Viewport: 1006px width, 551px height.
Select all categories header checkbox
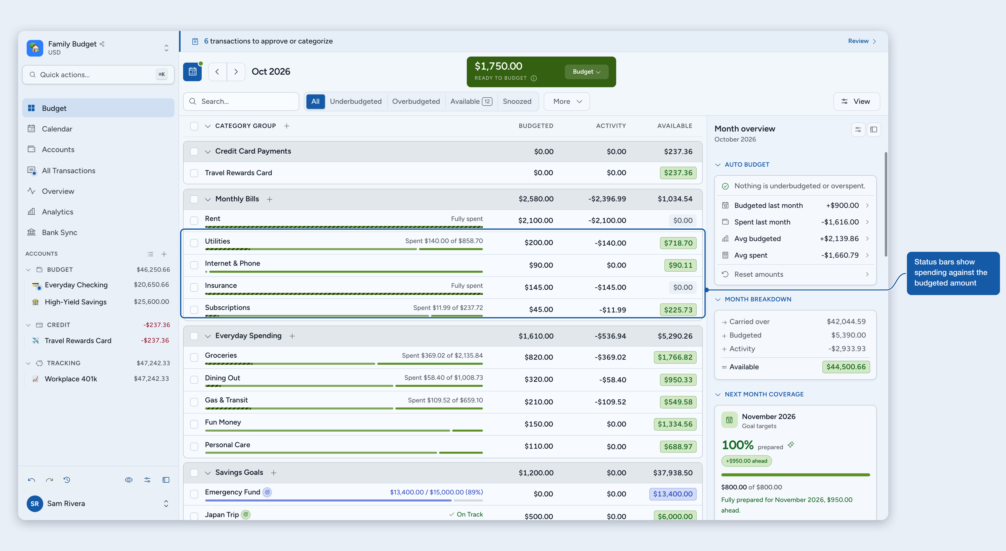(x=194, y=126)
